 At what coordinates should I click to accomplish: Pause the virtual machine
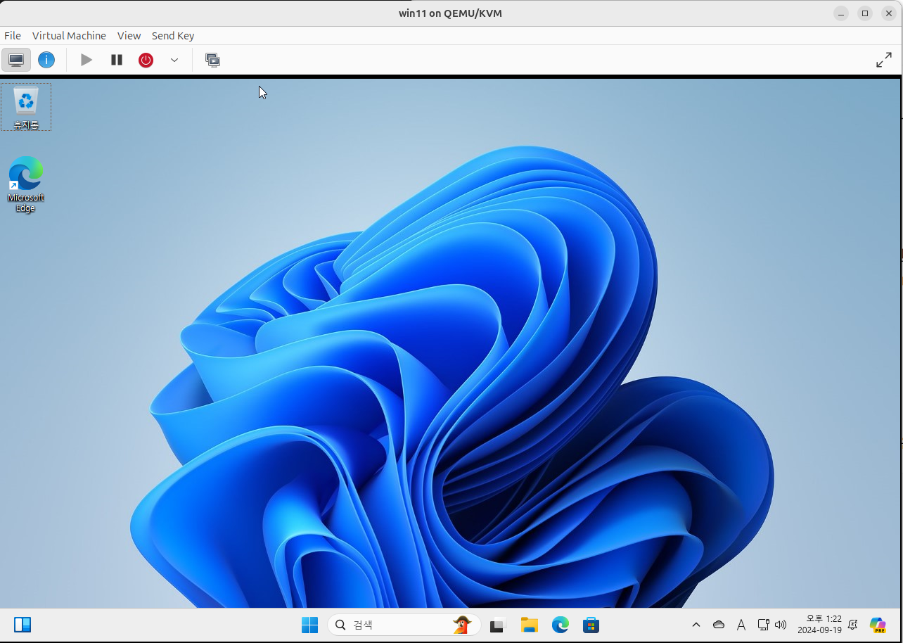tap(117, 60)
